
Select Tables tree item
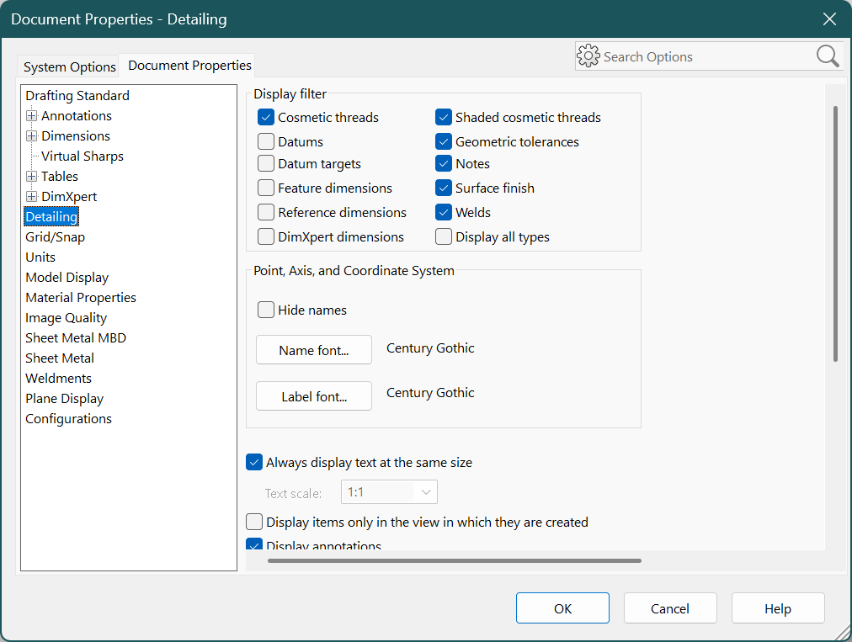click(59, 177)
